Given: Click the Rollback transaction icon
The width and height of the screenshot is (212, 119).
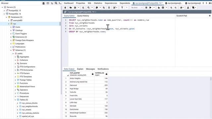Looking at the screenshot, I should (x=176, y=8).
